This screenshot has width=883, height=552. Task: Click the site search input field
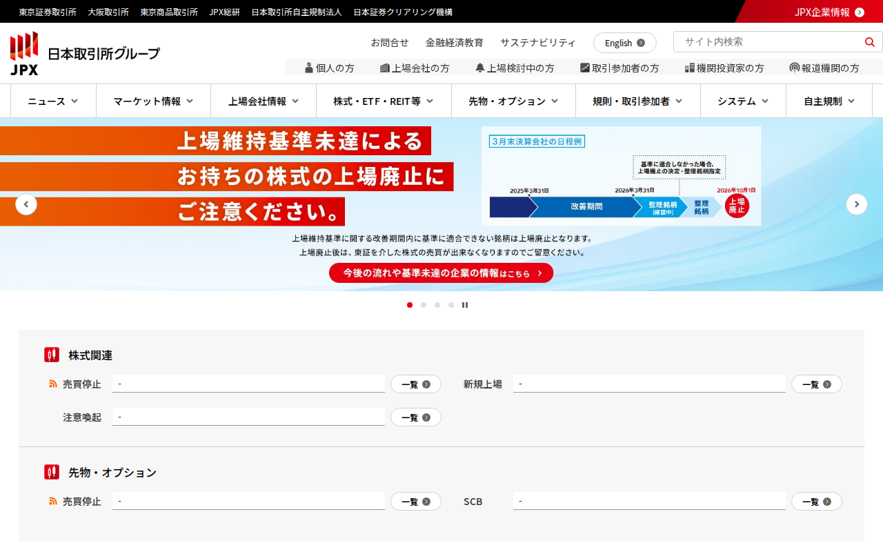click(x=769, y=42)
